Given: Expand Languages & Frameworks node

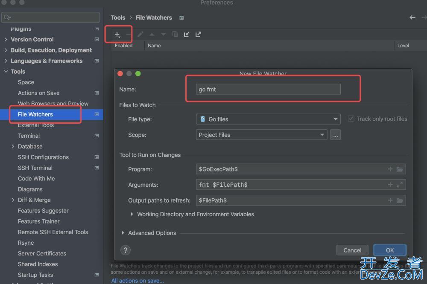Looking at the screenshot, I should pos(6,61).
